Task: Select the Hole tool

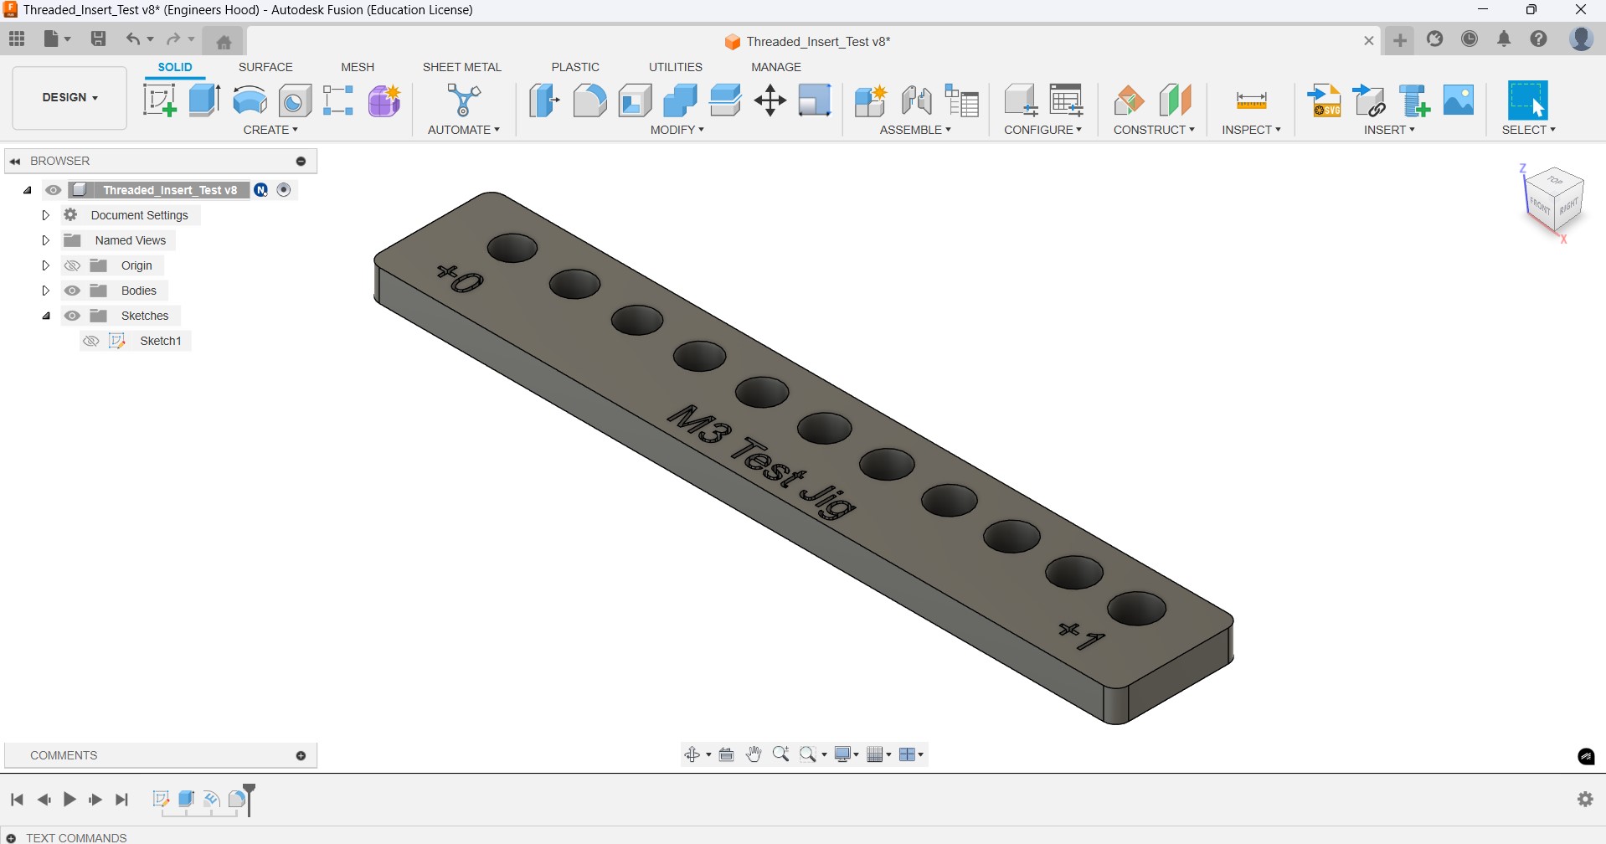Action: (295, 100)
